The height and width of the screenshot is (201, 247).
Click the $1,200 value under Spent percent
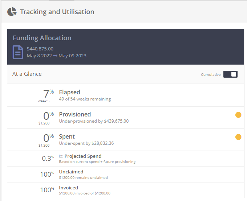[44, 145]
